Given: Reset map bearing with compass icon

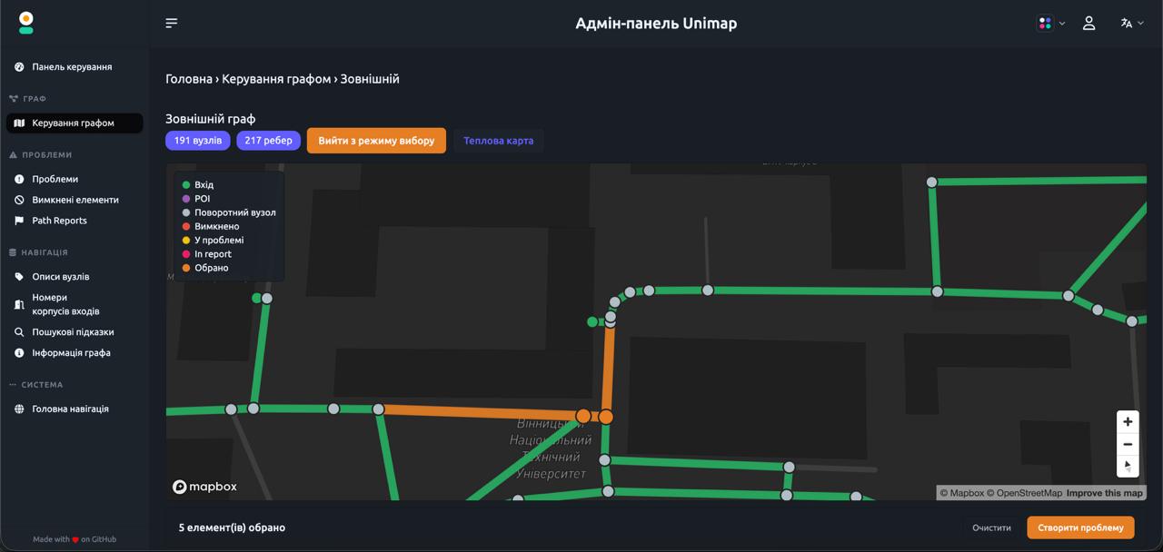Looking at the screenshot, I should (1128, 466).
